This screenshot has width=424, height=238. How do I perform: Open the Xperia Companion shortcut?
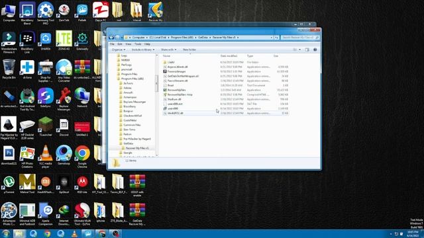click(x=46, y=214)
